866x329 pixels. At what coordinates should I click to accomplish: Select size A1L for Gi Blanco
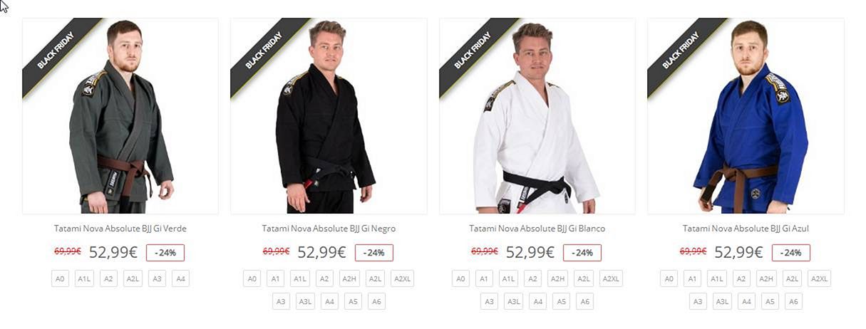point(508,278)
